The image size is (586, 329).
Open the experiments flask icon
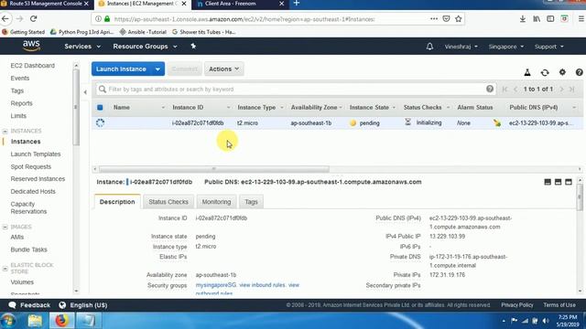pos(527,72)
